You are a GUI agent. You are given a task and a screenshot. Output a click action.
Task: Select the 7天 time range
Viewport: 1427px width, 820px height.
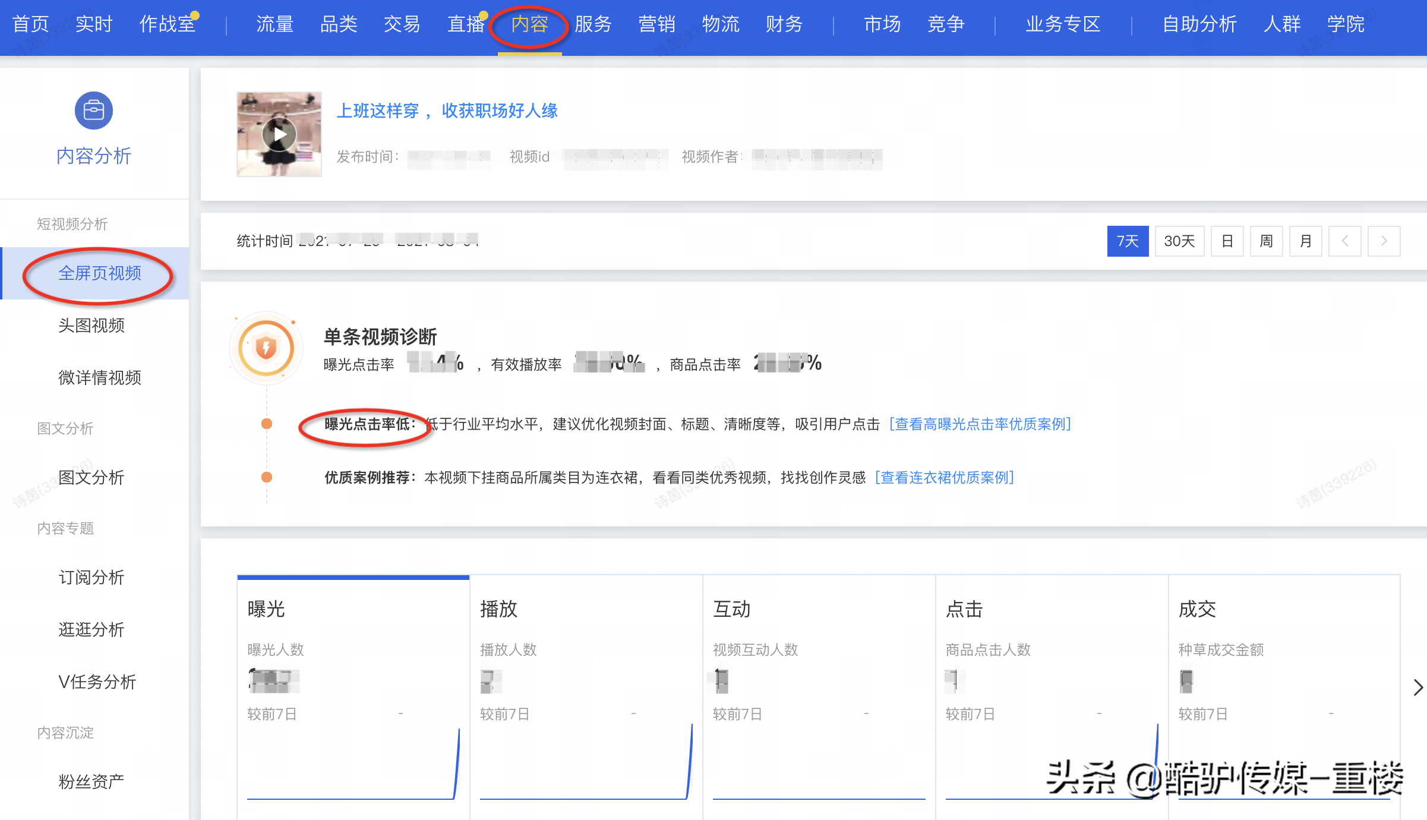[1127, 241]
